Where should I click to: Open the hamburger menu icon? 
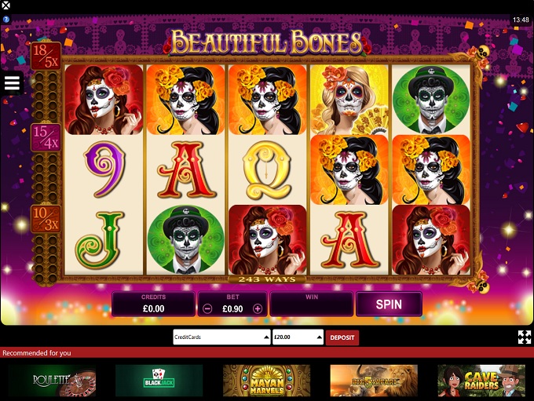coord(12,82)
